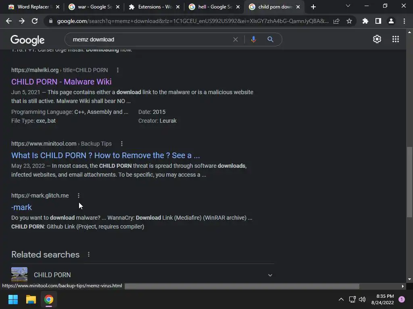413x309 pixels.
Task: Click the Chrome taskbar icon
Action: 49,299
